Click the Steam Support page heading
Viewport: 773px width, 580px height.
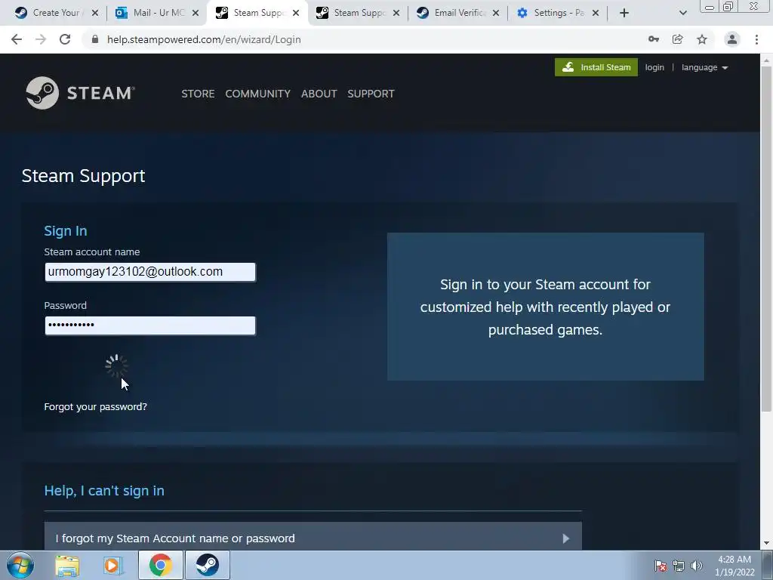pyautogui.click(x=83, y=176)
